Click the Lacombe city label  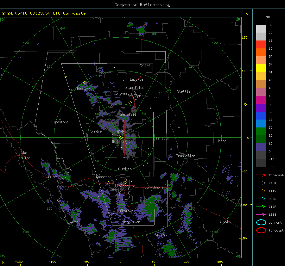[136, 79]
